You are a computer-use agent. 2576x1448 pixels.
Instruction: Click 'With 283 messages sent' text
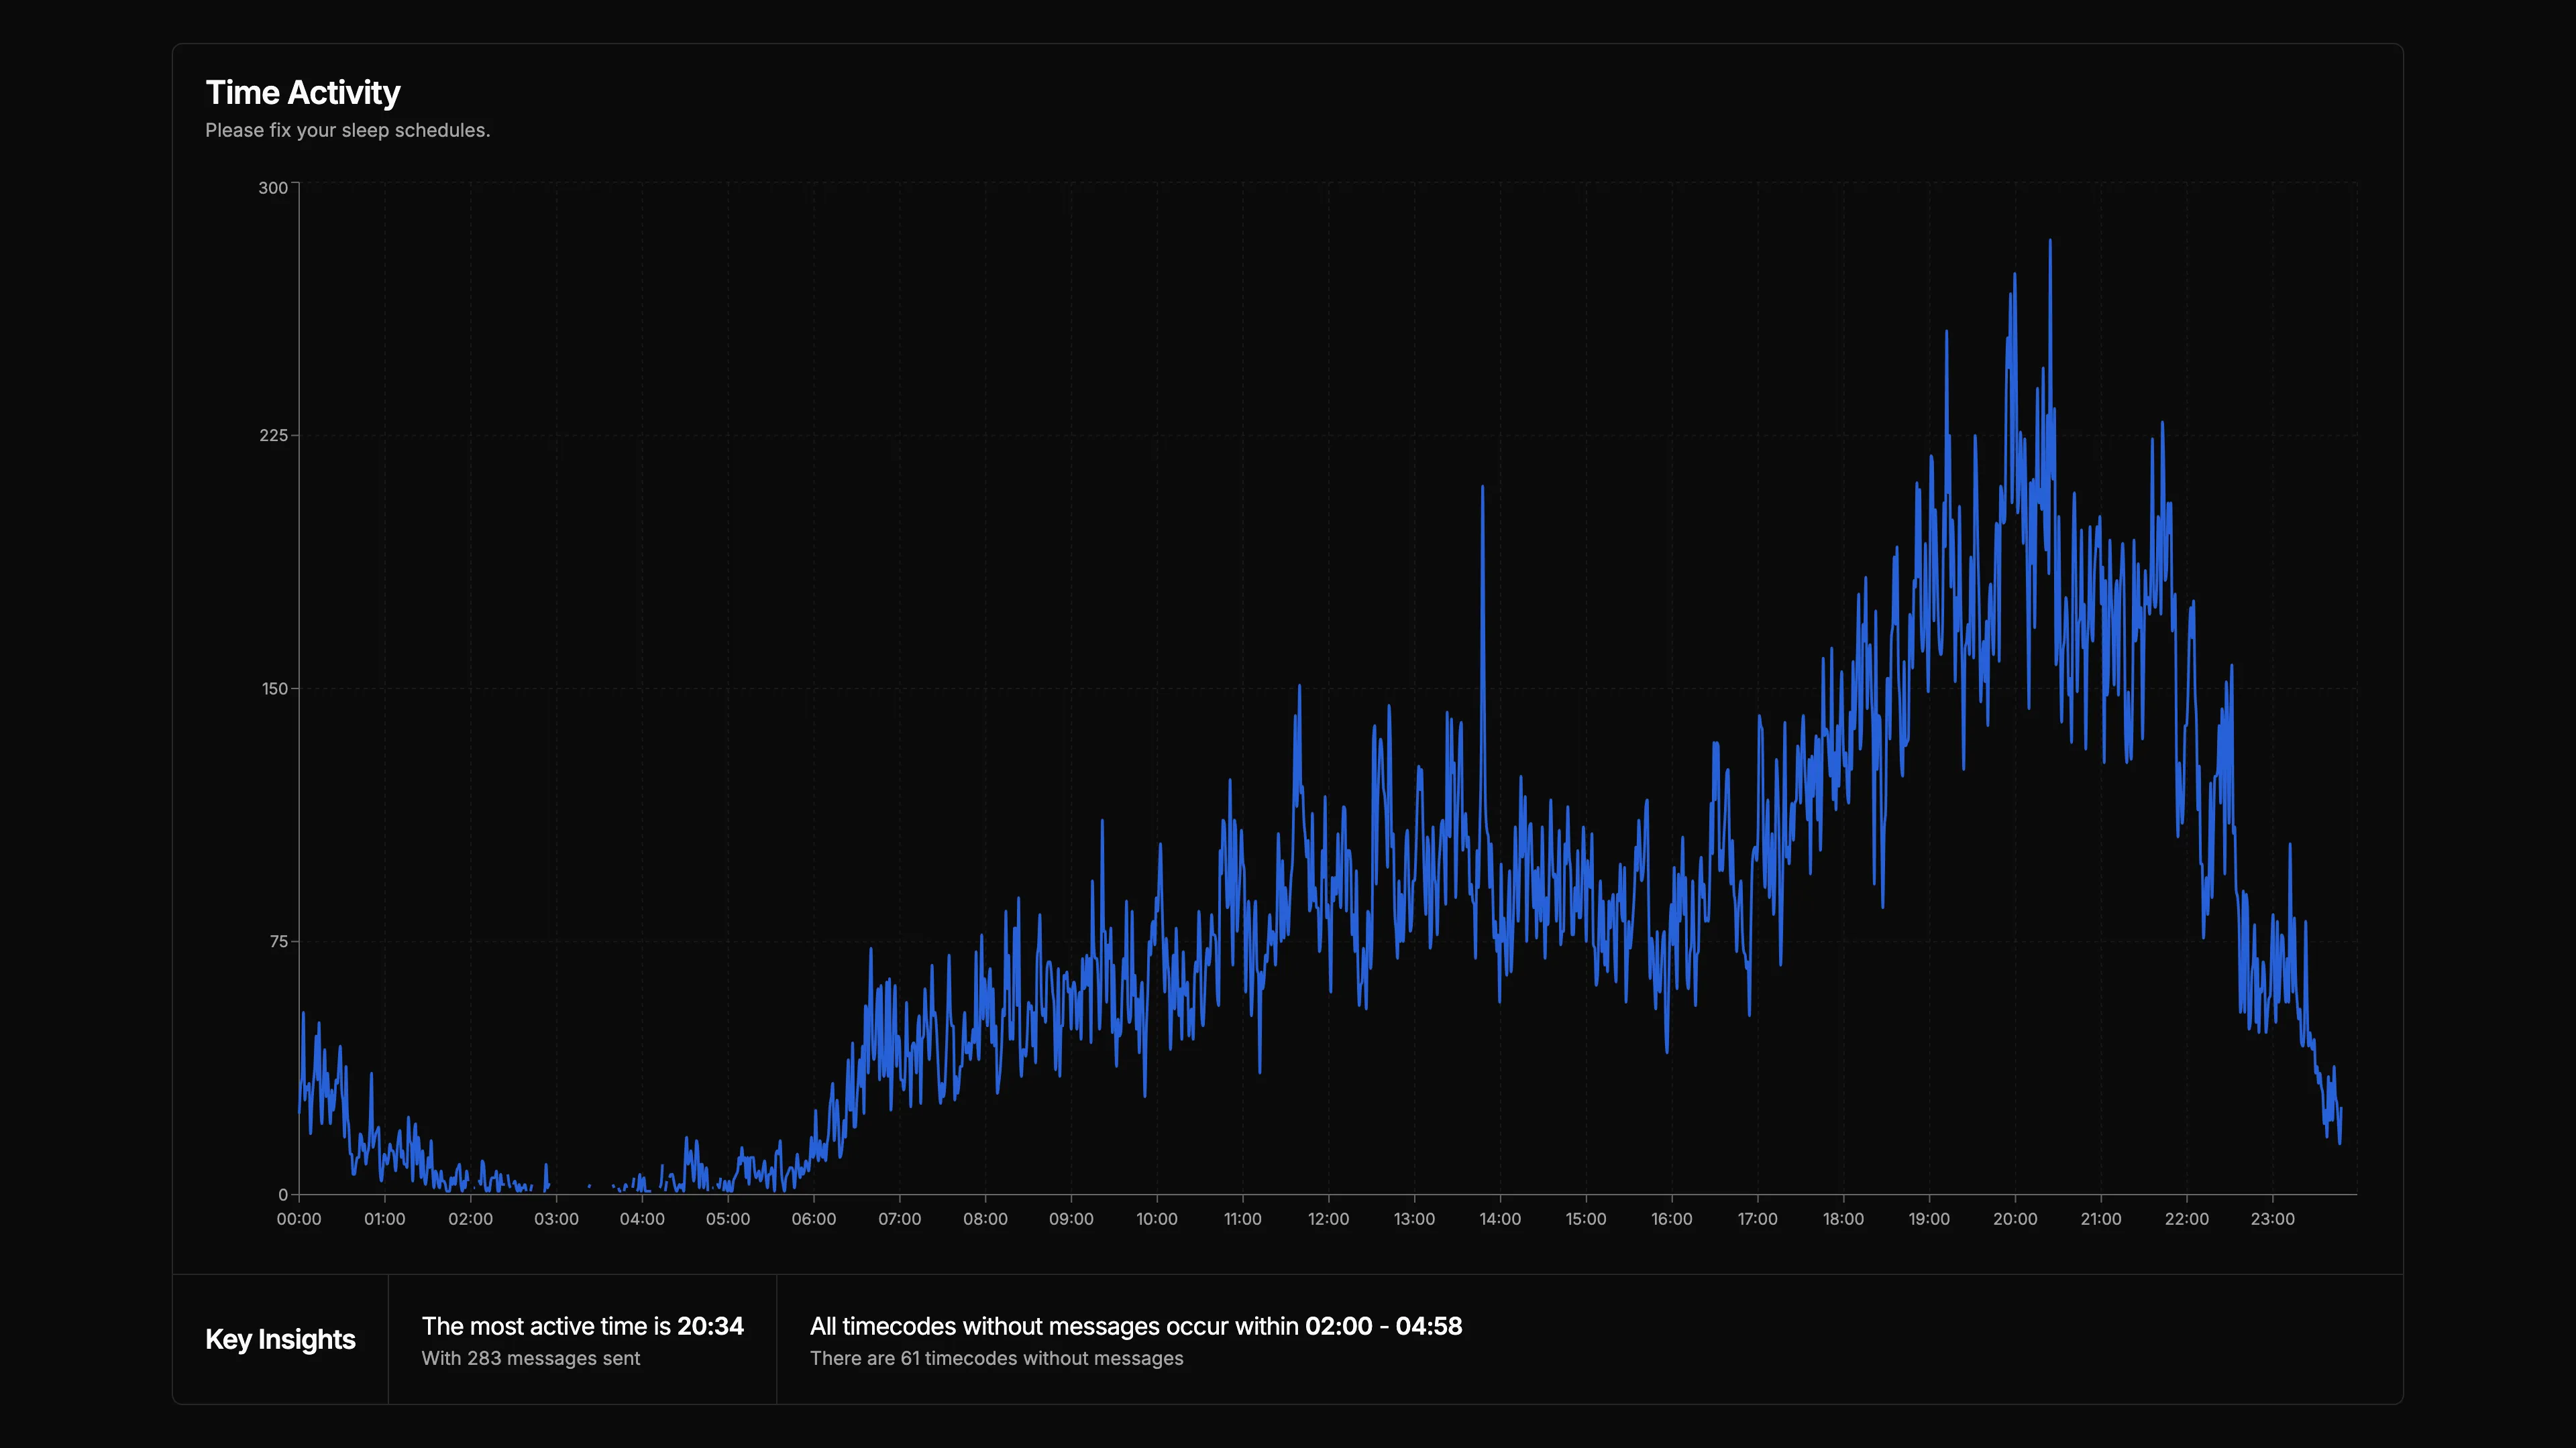point(530,1358)
